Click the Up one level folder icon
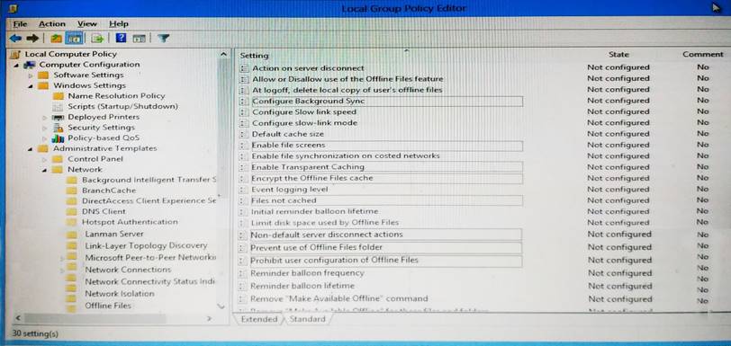Viewport: 731px width, 346px height. (x=57, y=38)
